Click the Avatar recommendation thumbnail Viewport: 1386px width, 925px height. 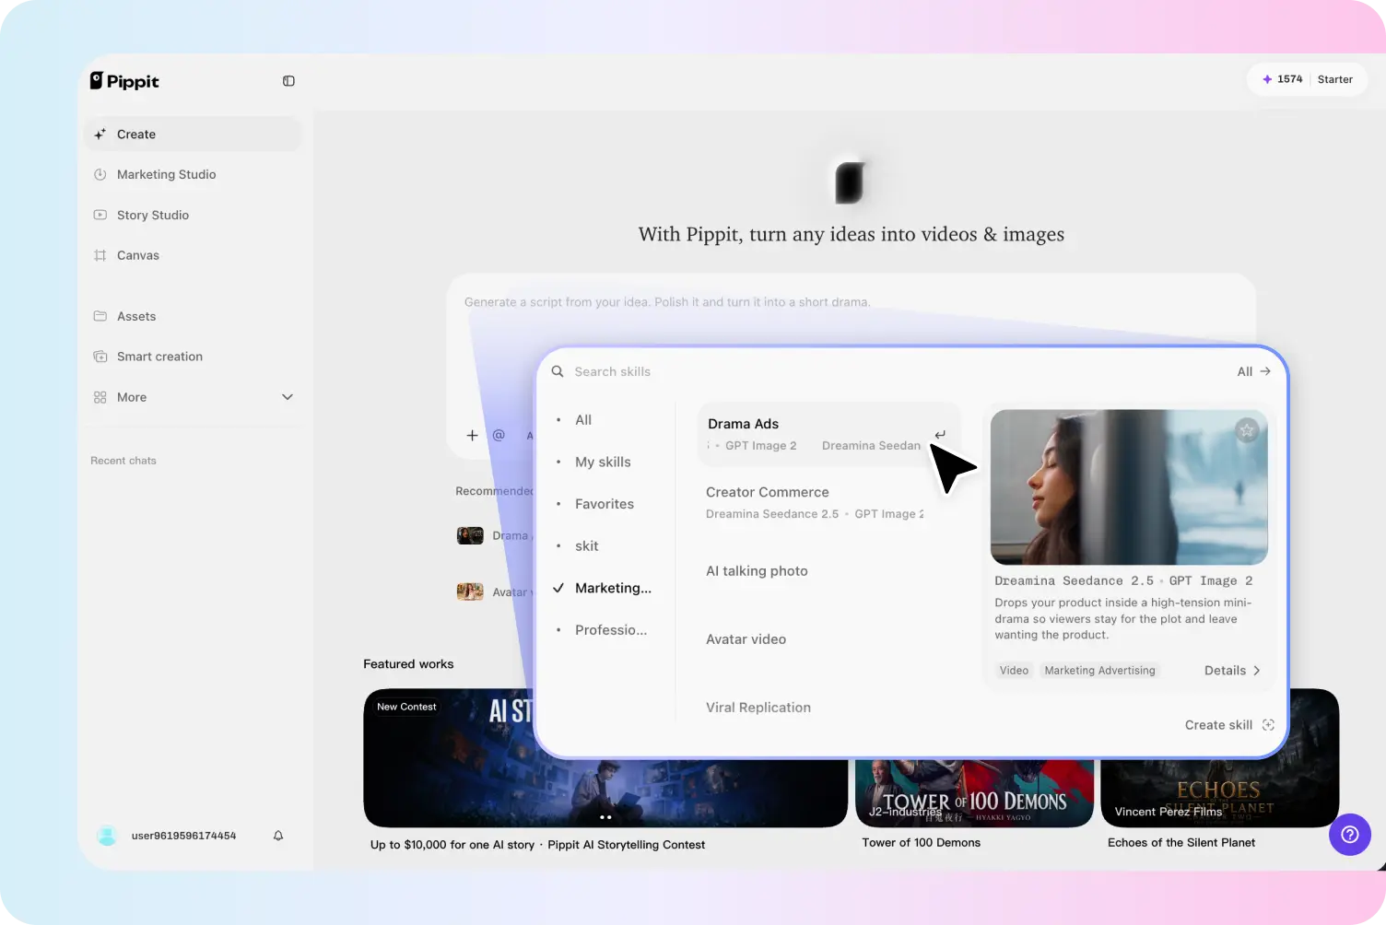(470, 591)
